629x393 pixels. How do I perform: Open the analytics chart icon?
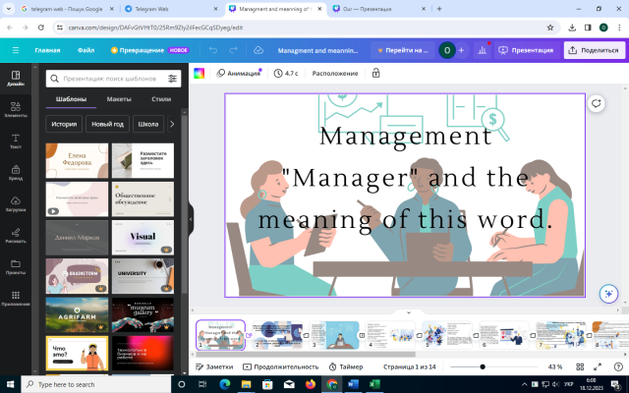pos(483,50)
